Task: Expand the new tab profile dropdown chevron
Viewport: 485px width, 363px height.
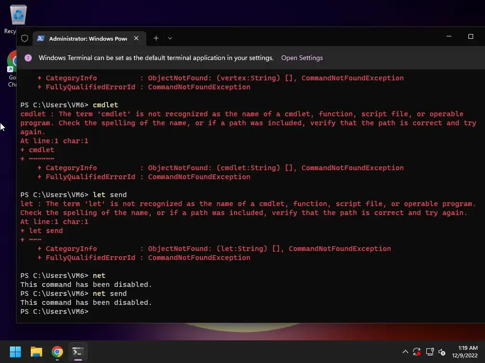Action: (x=170, y=38)
